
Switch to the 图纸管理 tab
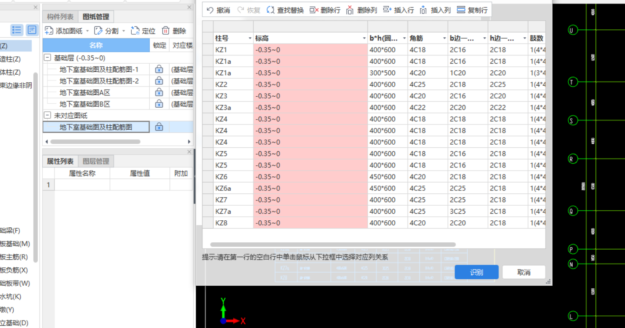96,17
